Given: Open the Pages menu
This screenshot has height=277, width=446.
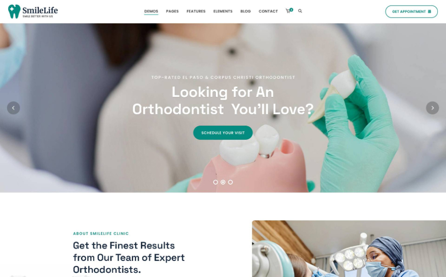Looking at the screenshot, I should pos(172,12).
